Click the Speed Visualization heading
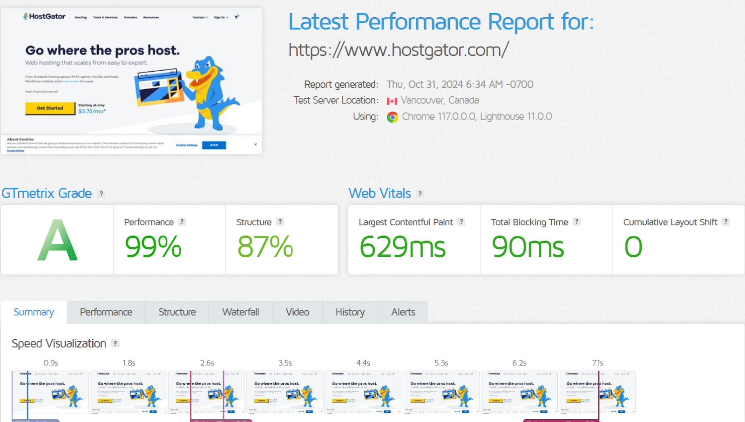This screenshot has height=422, width=745. 59,344
